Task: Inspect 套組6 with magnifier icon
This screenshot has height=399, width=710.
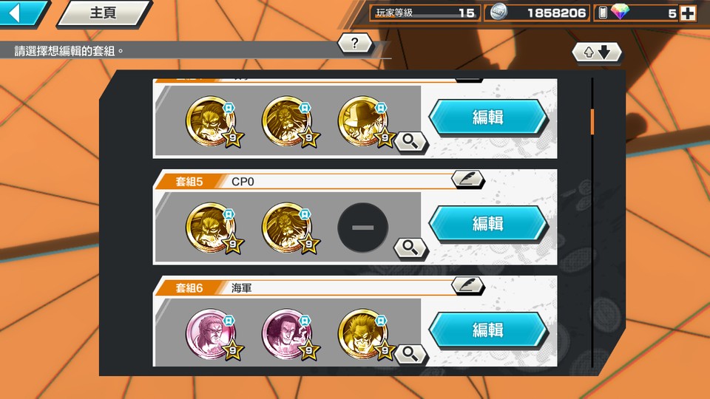Action: pyautogui.click(x=410, y=354)
